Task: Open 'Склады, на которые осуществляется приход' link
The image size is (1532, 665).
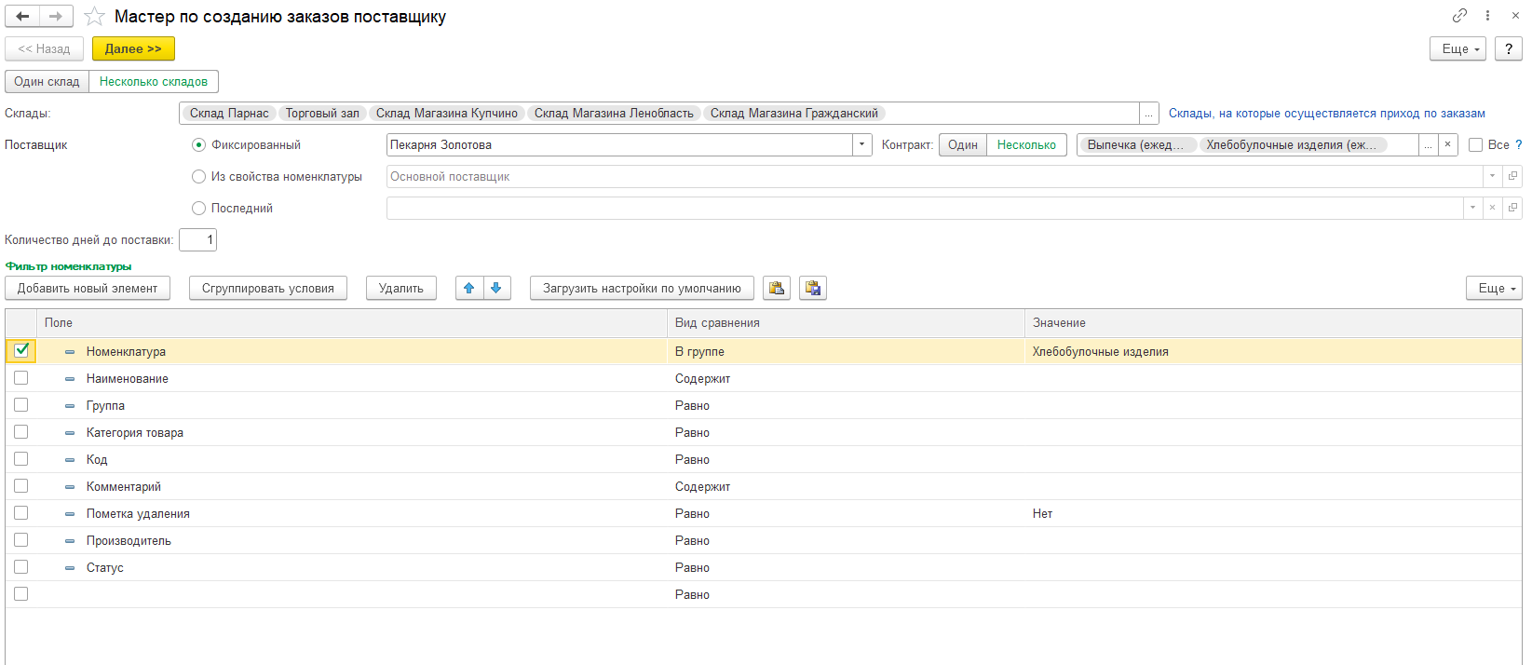Action: [1326, 114]
